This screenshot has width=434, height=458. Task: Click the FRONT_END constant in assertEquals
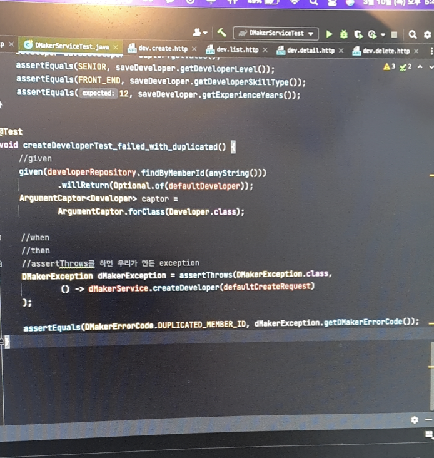pos(99,80)
